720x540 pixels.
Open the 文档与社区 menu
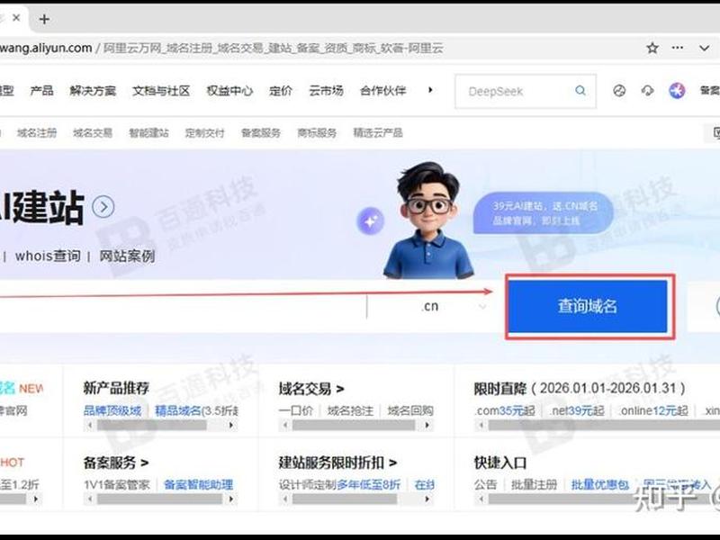pos(161,91)
